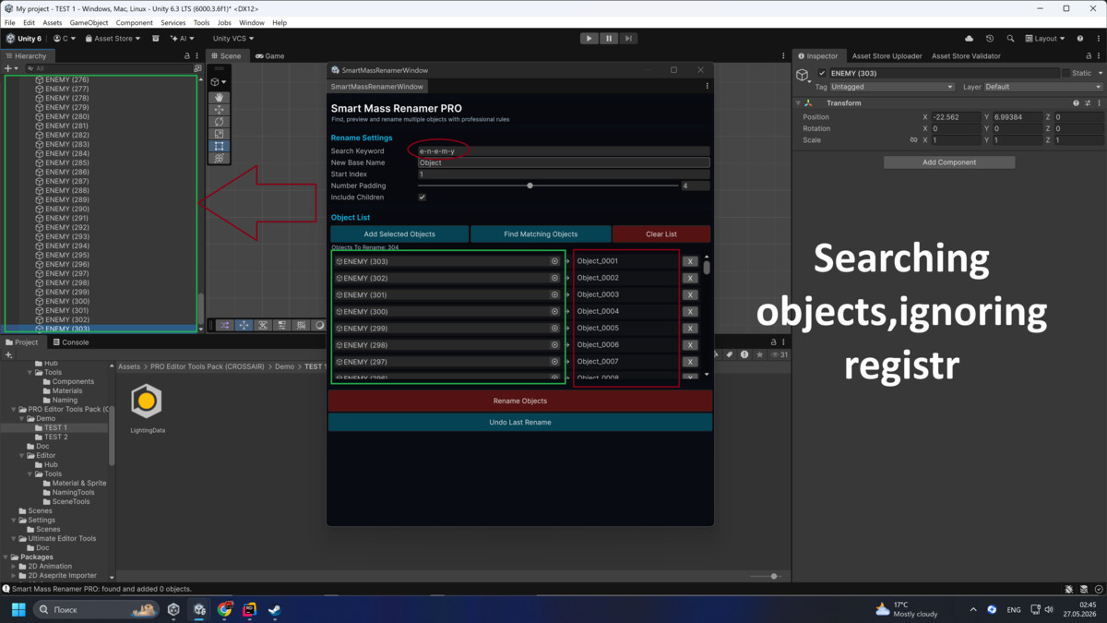The width and height of the screenshot is (1107, 623).
Task: Open the Asset Store dropdown
Action: pyautogui.click(x=113, y=39)
